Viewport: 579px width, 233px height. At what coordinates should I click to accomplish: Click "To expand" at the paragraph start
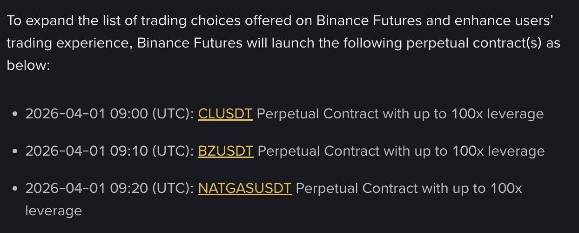coord(35,21)
